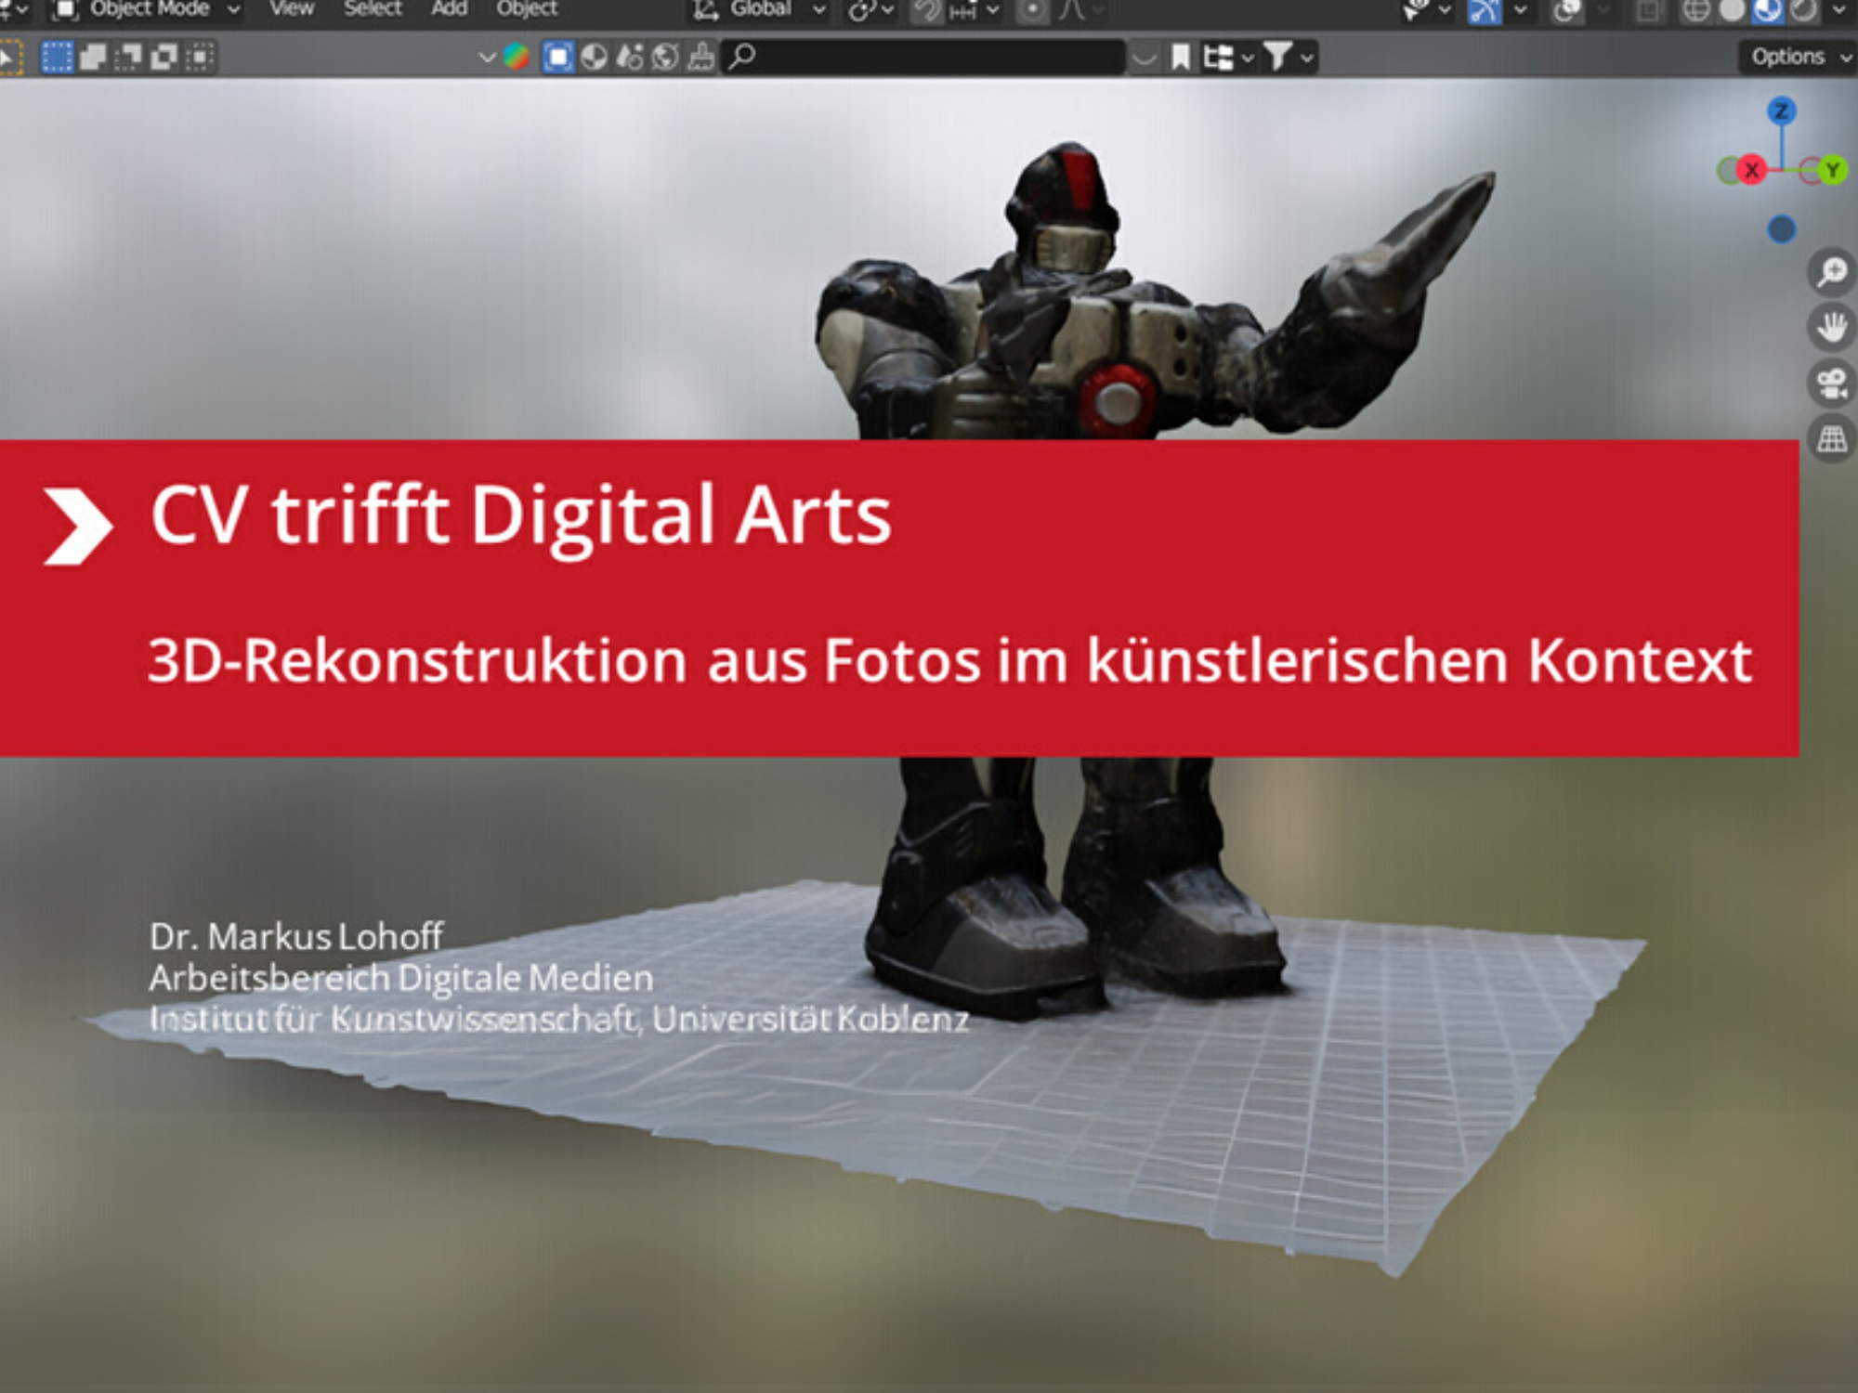This screenshot has height=1393, width=1858.
Task: Open the Select menu
Action: (373, 9)
